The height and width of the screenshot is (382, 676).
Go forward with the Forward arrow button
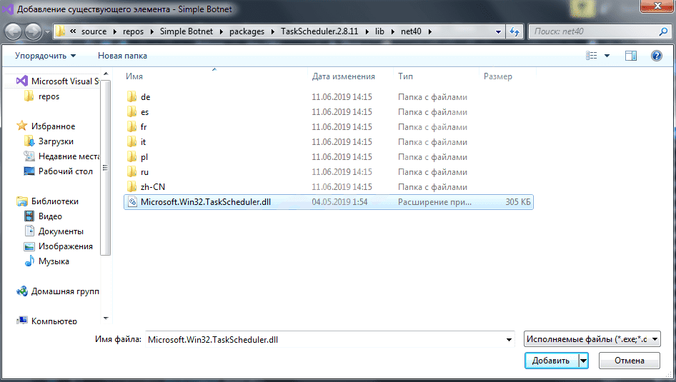33,32
